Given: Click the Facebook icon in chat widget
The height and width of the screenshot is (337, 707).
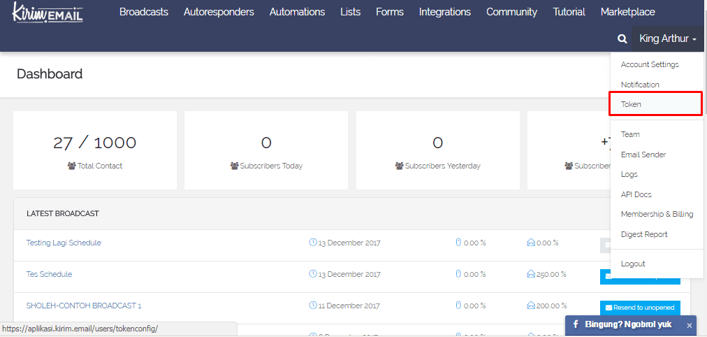Looking at the screenshot, I should [575, 325].
